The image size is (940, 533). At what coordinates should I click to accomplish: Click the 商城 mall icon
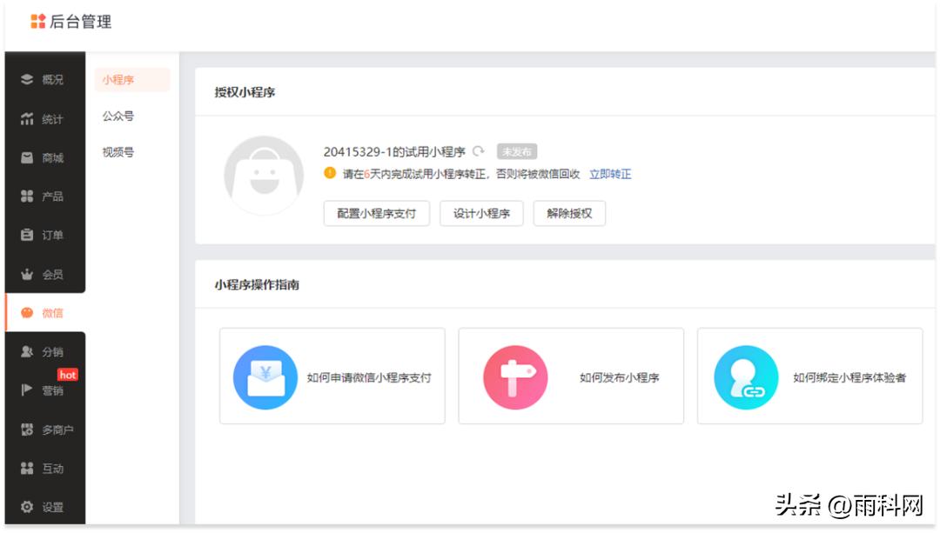29,158
